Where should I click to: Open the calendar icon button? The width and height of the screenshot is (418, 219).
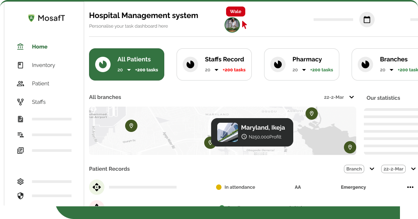[x=367, y=20]
